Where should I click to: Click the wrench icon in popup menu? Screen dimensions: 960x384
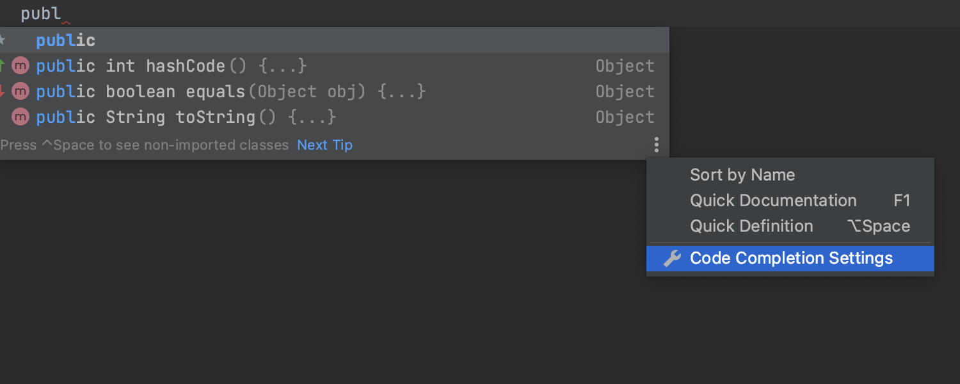672,259
